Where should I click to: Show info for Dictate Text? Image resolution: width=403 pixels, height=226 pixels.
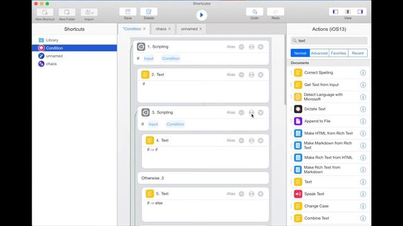tap(363, 109)
